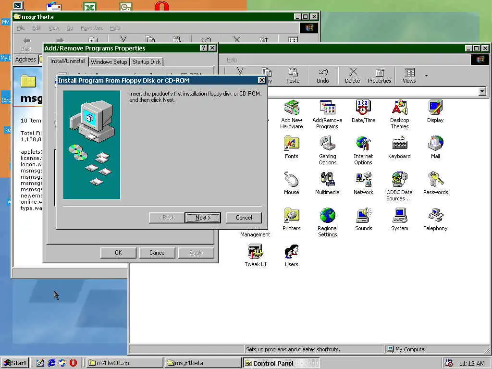Open the Network icon
Screen dimensions: 492x369
(363, 183)
